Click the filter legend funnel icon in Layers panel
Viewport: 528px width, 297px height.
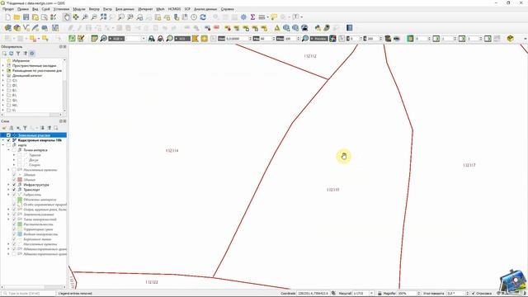pos(25,128)
